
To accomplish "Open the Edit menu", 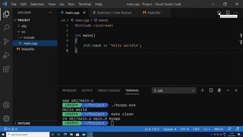I will (23, 4).
